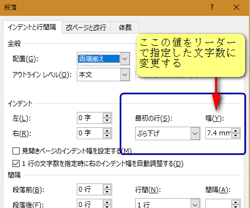The image size is (250, 208).
Task: Click the アウトライン レベル(O) label
Action: [x=42, y=75]
